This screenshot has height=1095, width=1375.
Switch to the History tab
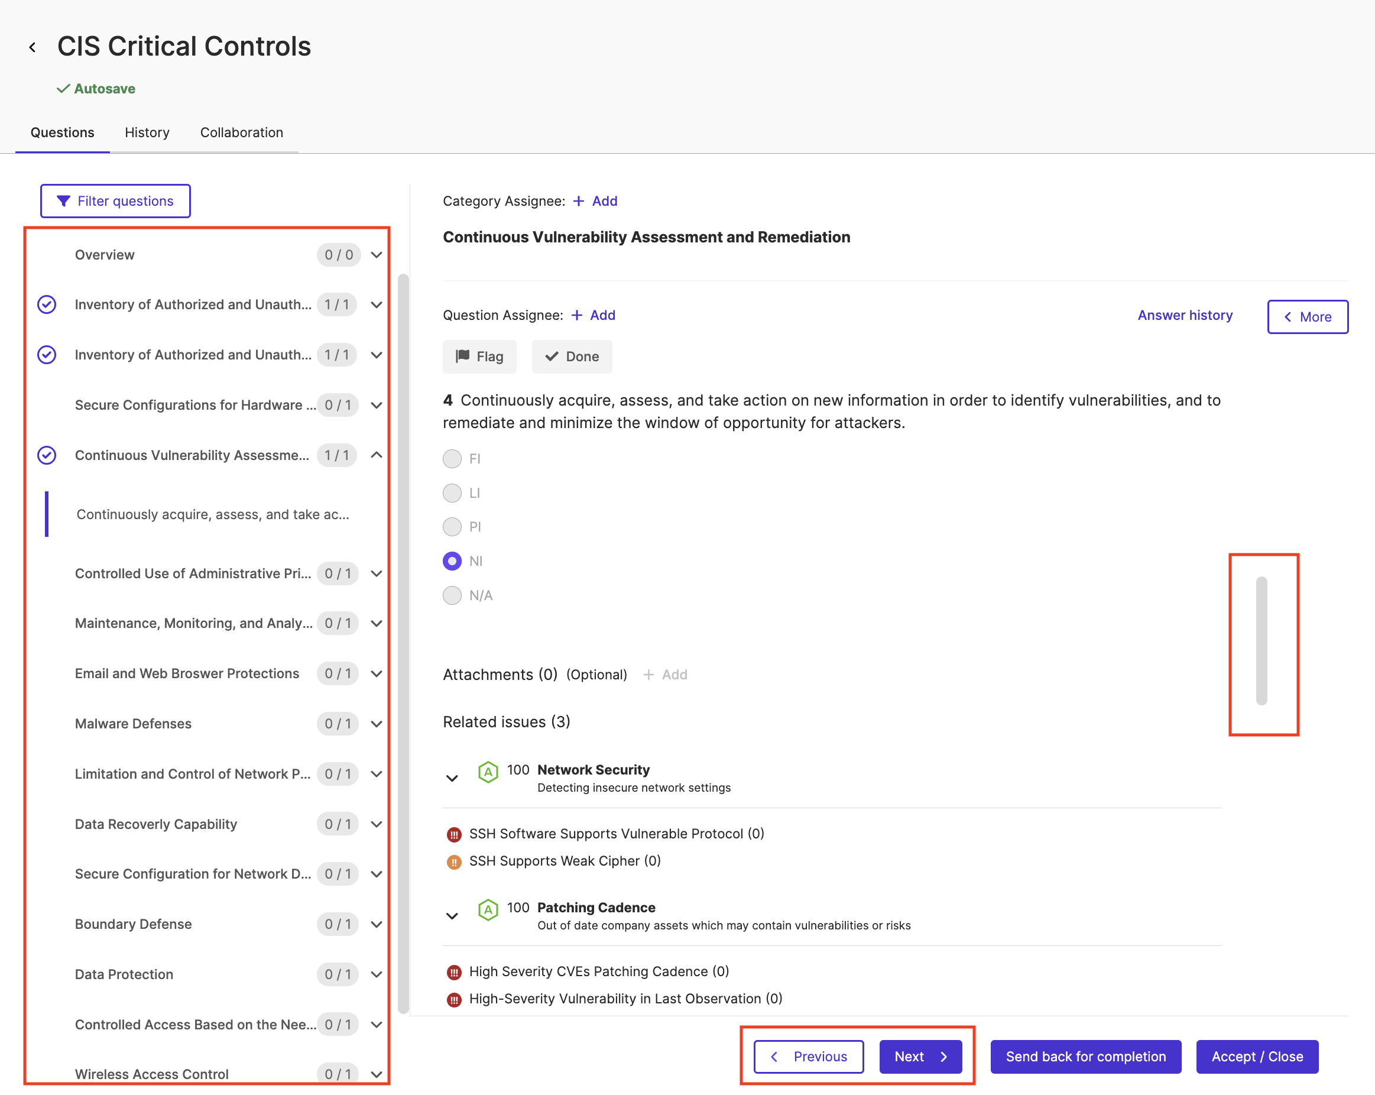pyautogui.click(x=147, y=132)
